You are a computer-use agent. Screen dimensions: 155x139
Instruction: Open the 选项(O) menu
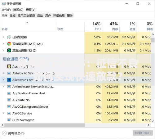pos(18,10)
